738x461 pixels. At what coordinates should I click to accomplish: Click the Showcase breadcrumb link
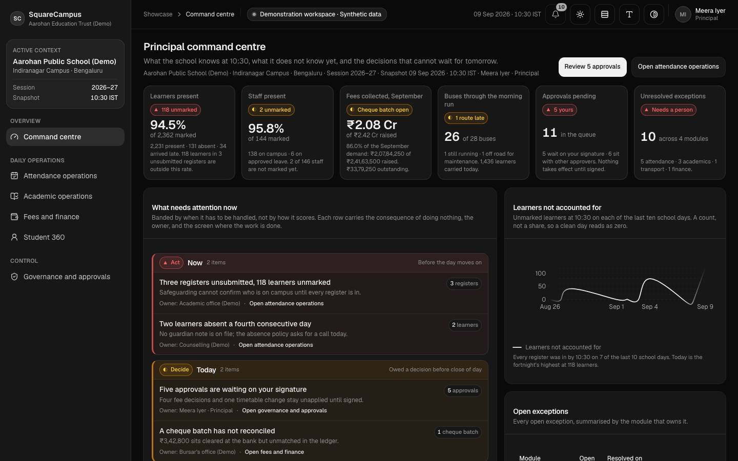click(158, 14)
